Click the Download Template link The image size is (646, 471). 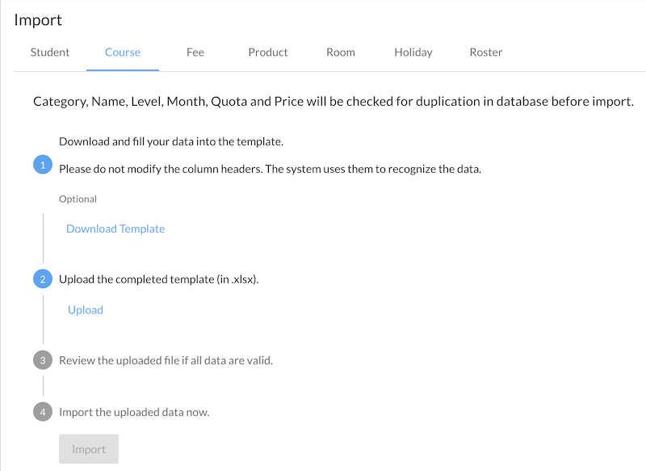(115, 229)
